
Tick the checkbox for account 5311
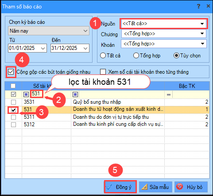[x=13, y=117]
